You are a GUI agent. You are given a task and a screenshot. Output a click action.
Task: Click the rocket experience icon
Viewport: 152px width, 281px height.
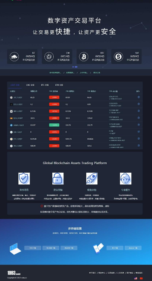coord(92,178)
